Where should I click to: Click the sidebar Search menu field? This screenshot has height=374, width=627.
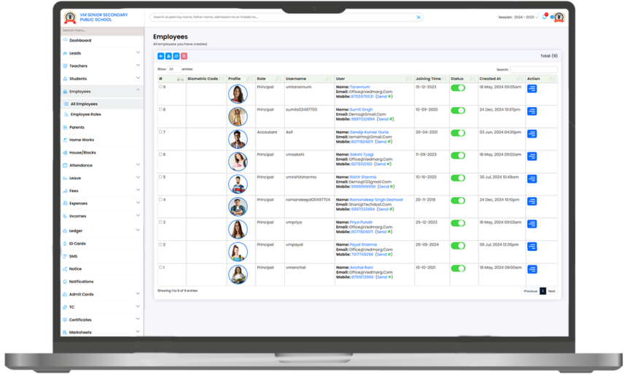point(102,31)
